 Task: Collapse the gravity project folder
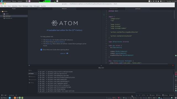tap(1, 12)
